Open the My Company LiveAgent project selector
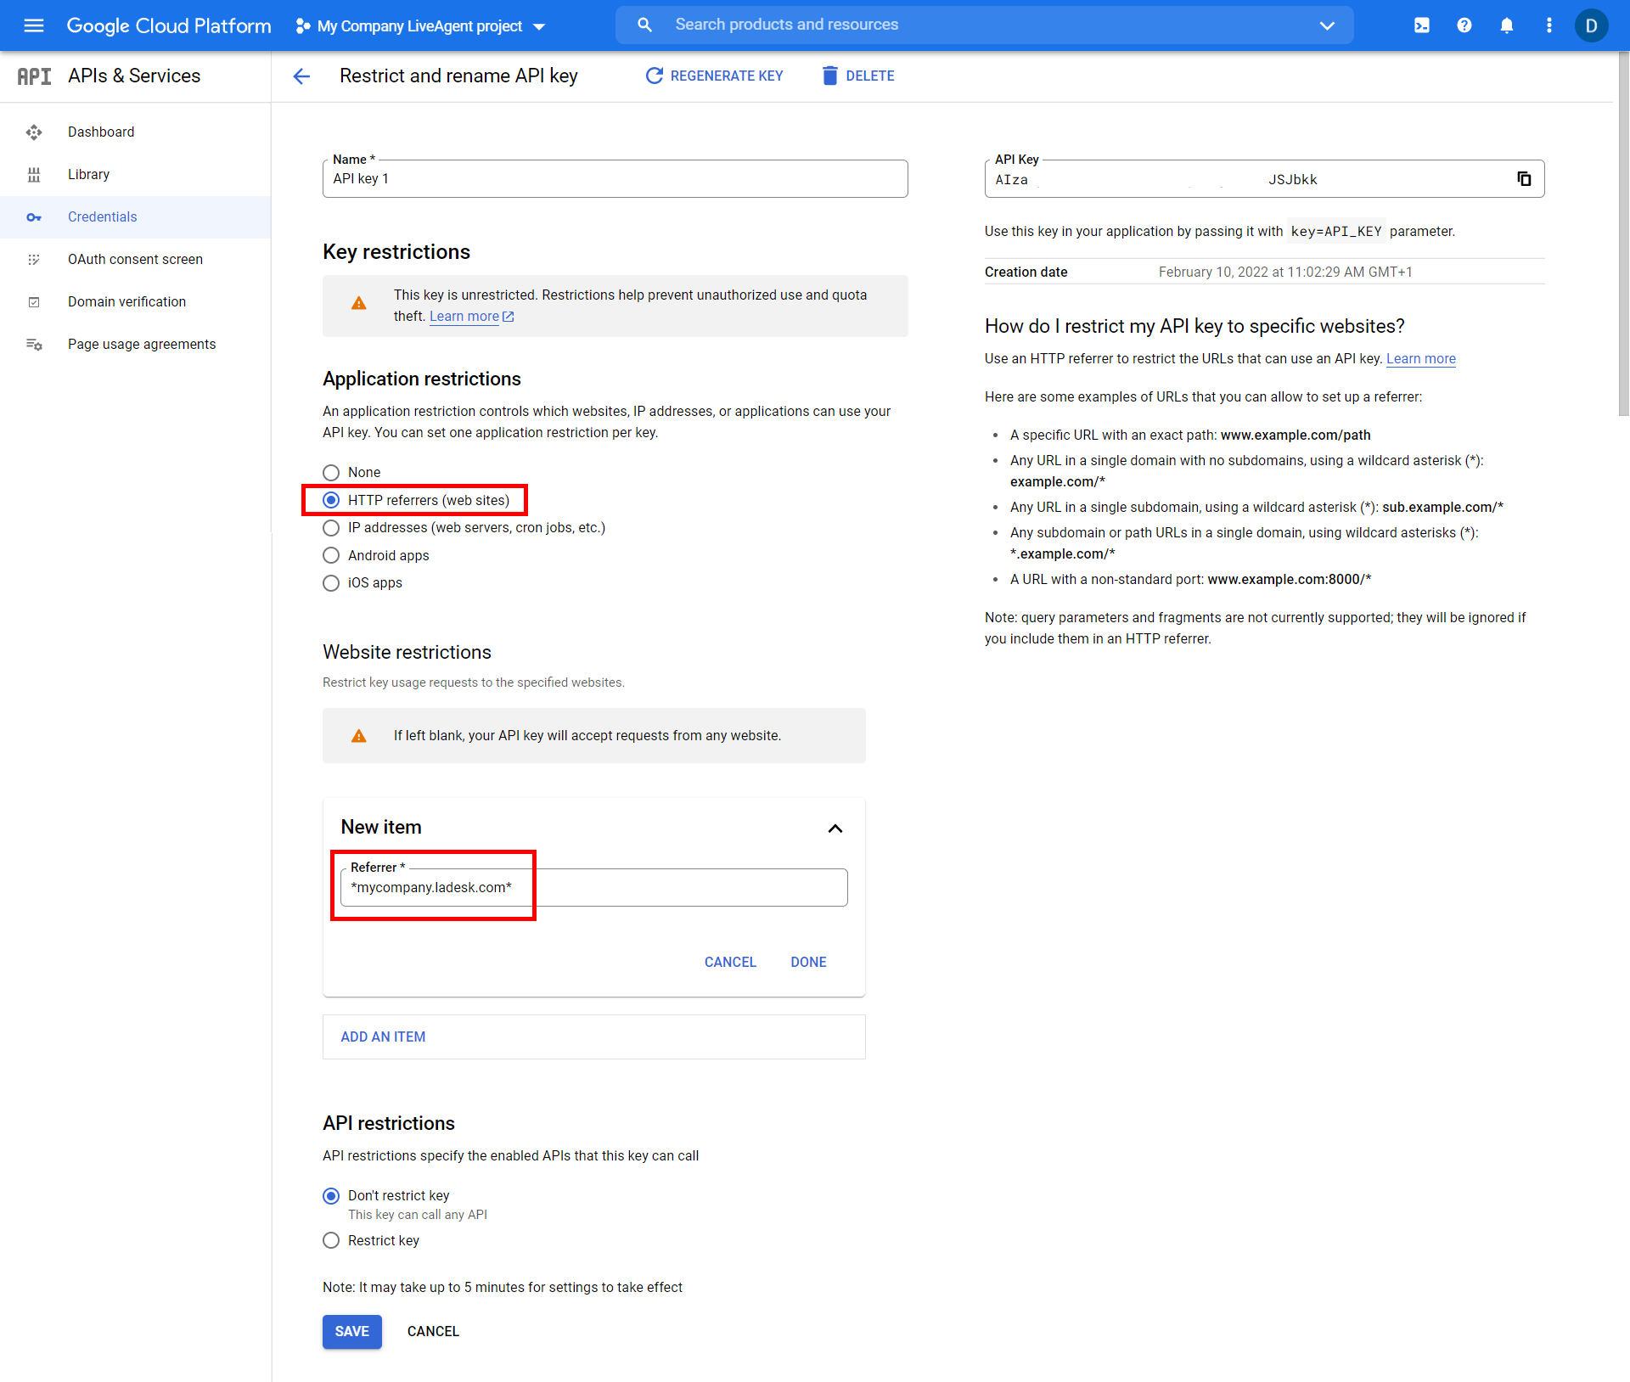The height and width of the screenshot is (1382, 1630). pos(420,26)
